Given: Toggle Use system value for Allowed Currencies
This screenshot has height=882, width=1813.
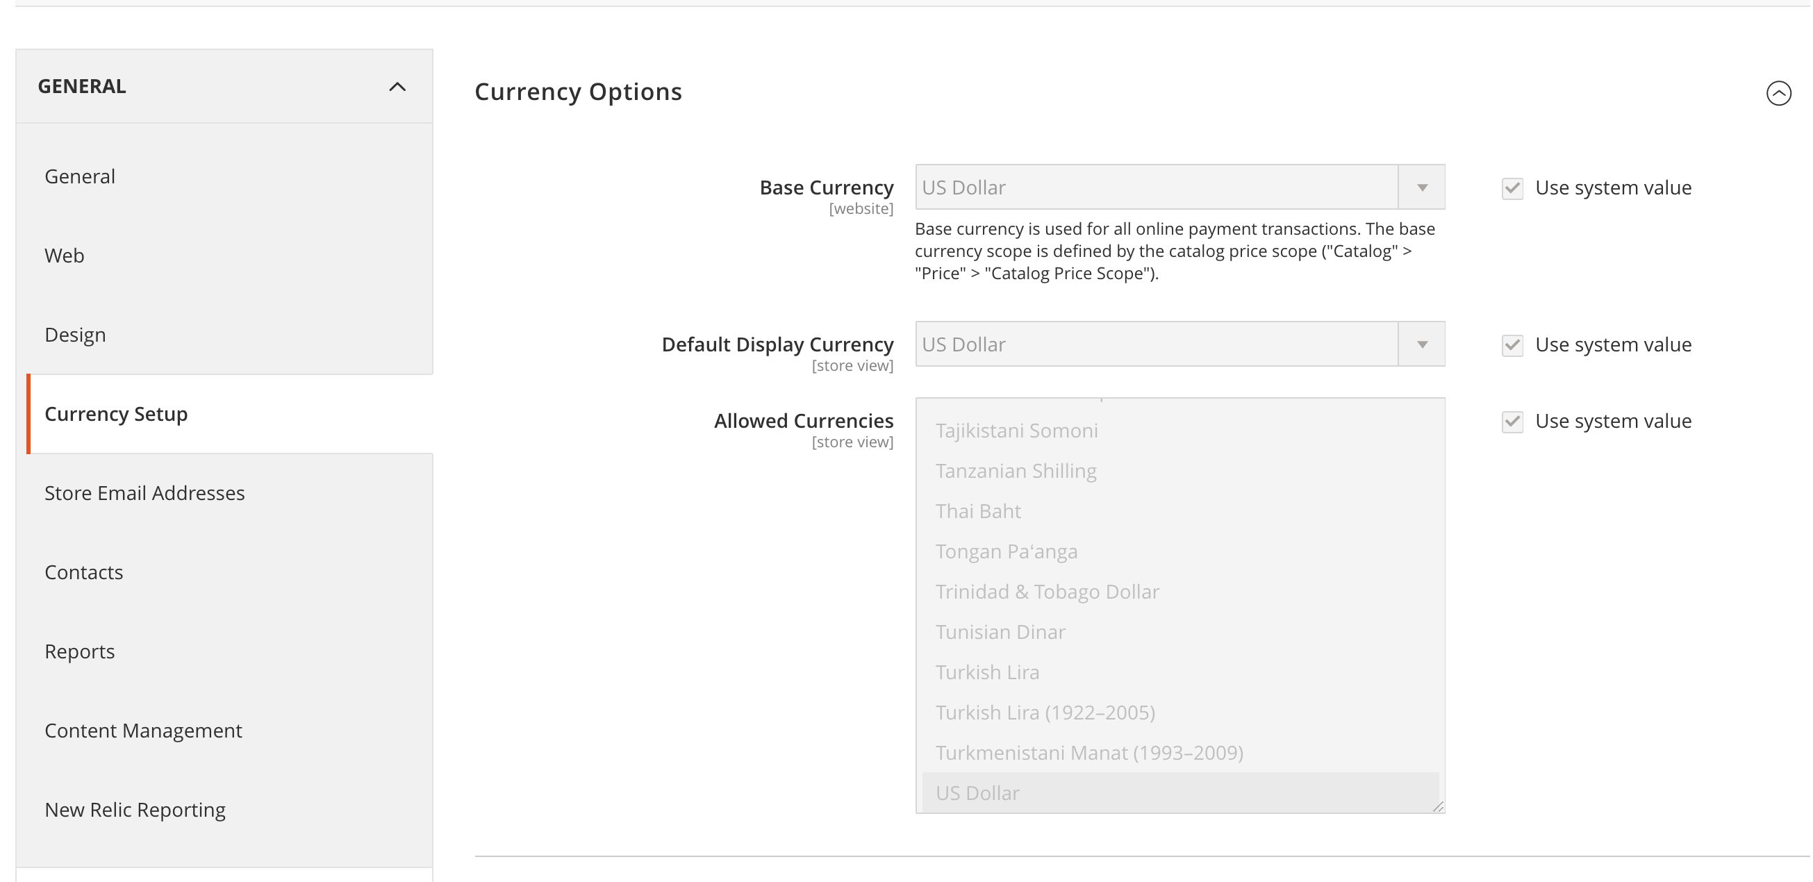Looking at the screenshot, I should tap(1512, 421).
